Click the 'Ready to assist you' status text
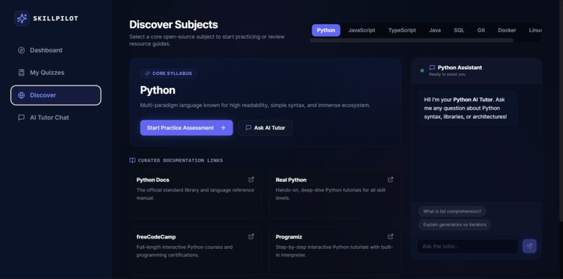This screenshot has height=279, width=563. click(447, 74)
